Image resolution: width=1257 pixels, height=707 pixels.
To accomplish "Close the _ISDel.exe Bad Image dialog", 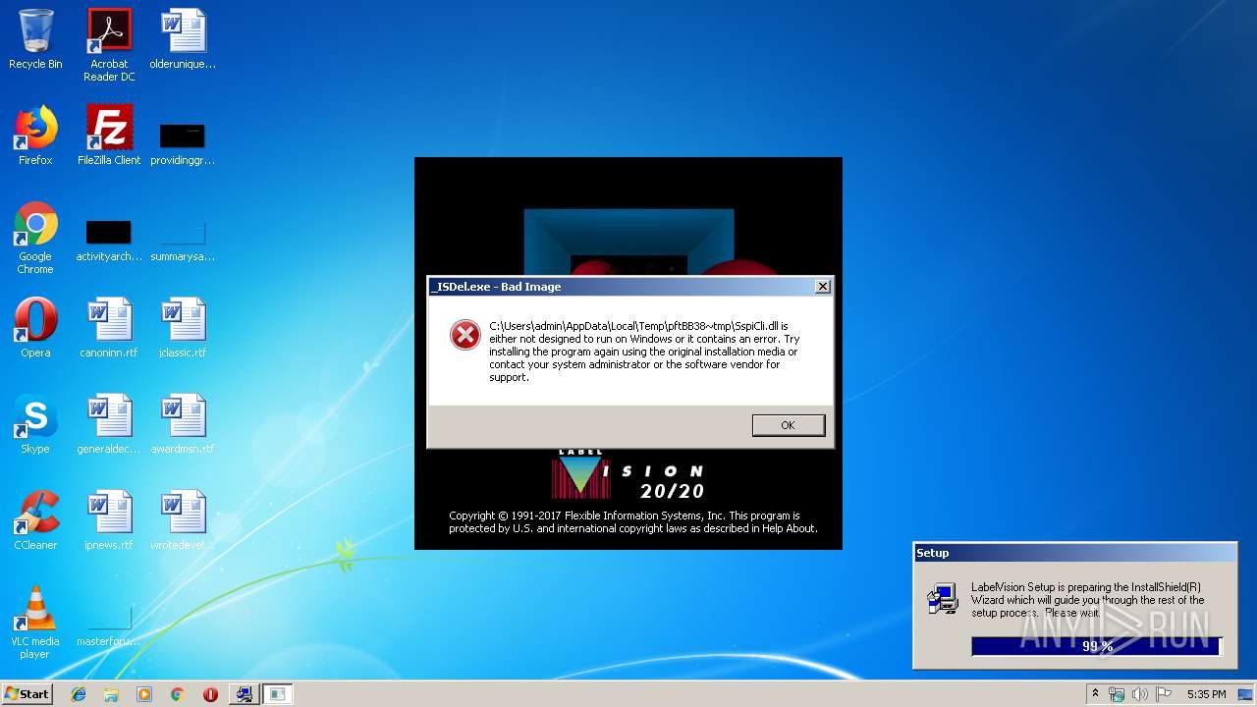I will [823, 287].
